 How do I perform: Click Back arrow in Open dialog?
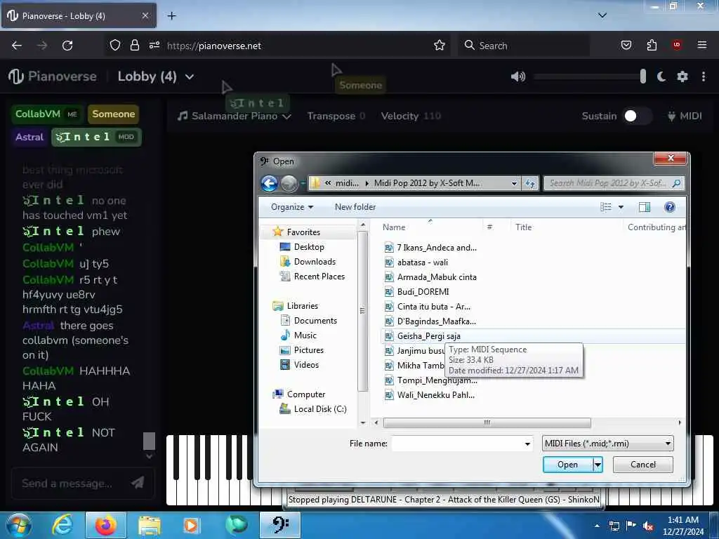(x=270, y=183)
